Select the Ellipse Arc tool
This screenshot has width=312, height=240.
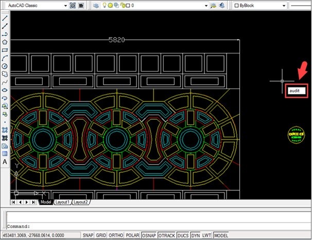[5, 98]
